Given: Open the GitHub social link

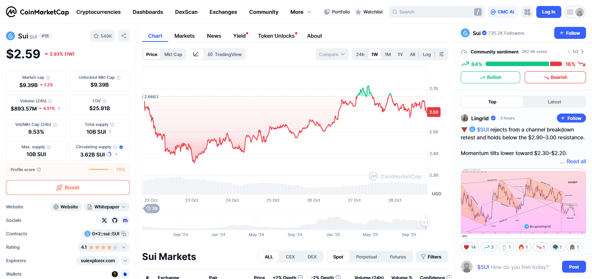Looking at the screenshot, I should coord(115,220).
